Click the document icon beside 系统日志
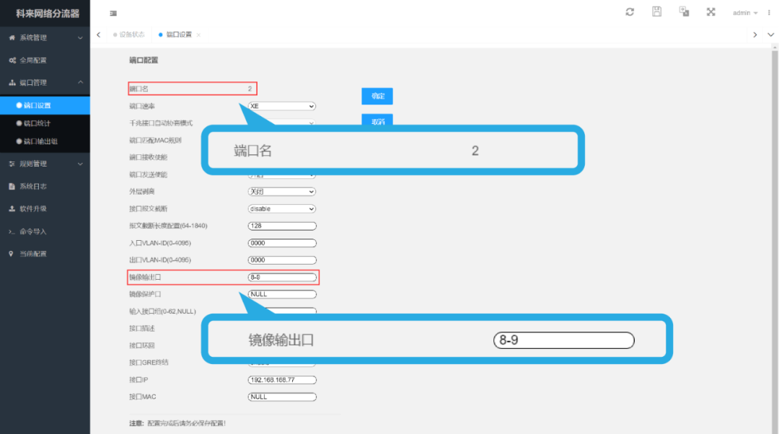Image resolution: width=779 pixels, height=434 pixels. (x=12, y=186)
